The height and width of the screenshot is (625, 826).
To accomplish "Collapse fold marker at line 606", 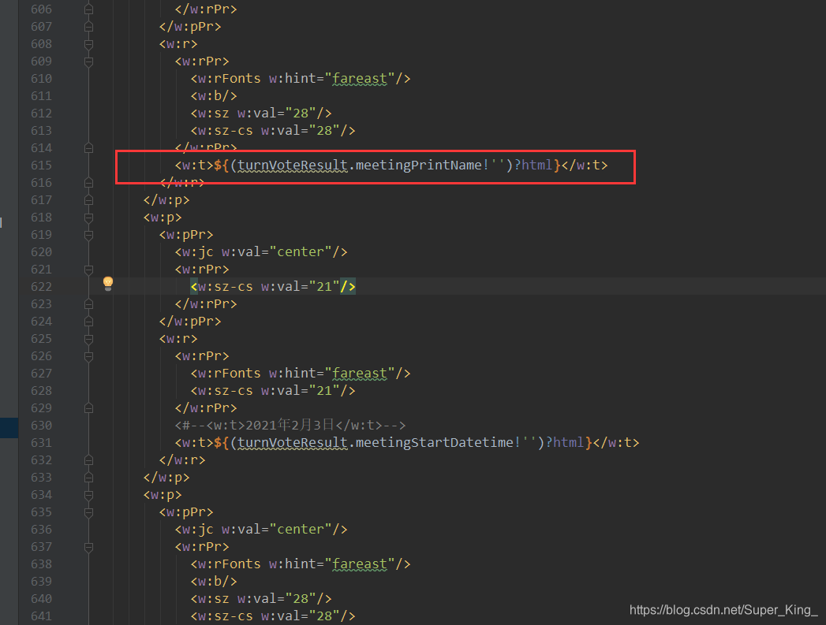I will 88,9.
